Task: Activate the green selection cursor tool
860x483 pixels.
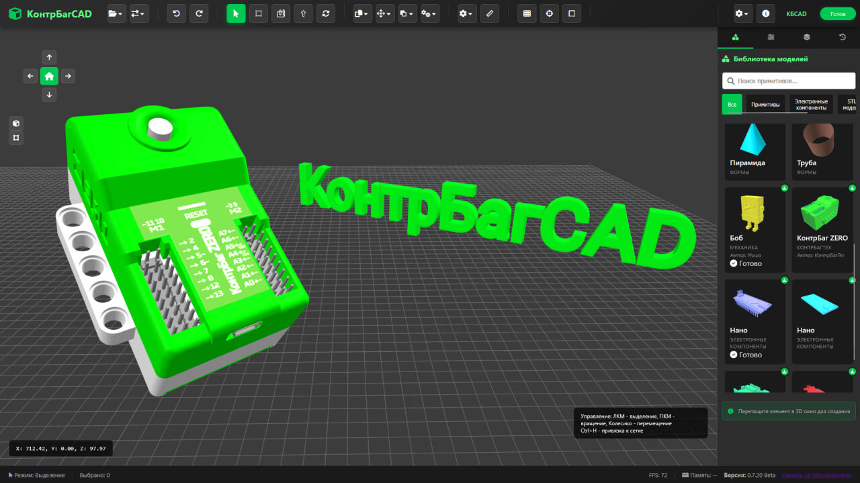Action: [x=236, y=13]
